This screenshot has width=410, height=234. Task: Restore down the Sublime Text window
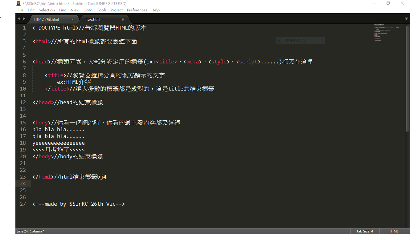(x=388, y=3)
